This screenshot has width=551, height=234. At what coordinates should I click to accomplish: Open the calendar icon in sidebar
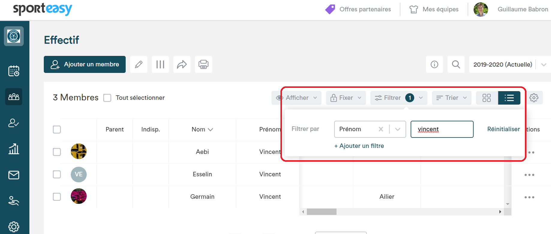(x=14, y=71)
